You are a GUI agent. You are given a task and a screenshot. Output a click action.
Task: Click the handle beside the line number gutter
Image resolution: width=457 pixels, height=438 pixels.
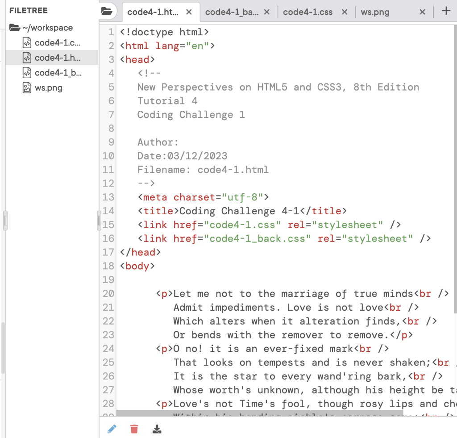tap(99, 221)
